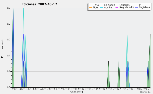Screen dimensions: 153x94
Task: Click the '9 h' x-axis label
Action: tap(63, 89)
